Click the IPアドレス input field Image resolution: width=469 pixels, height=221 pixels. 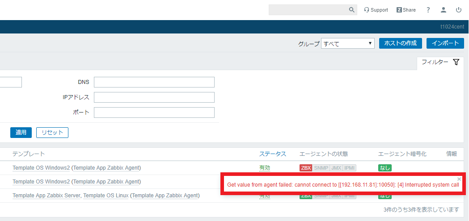154,97
